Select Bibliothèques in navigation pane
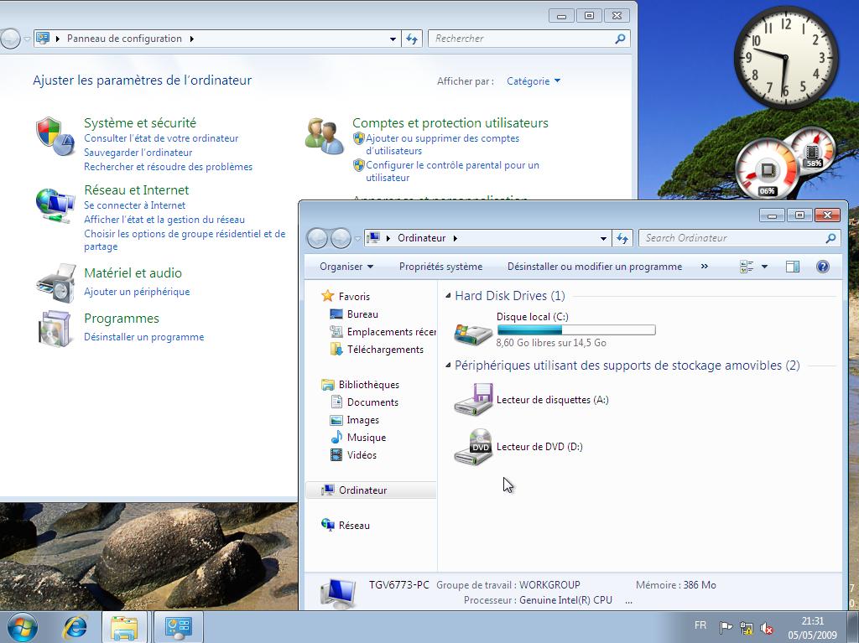 click(369, 385)
